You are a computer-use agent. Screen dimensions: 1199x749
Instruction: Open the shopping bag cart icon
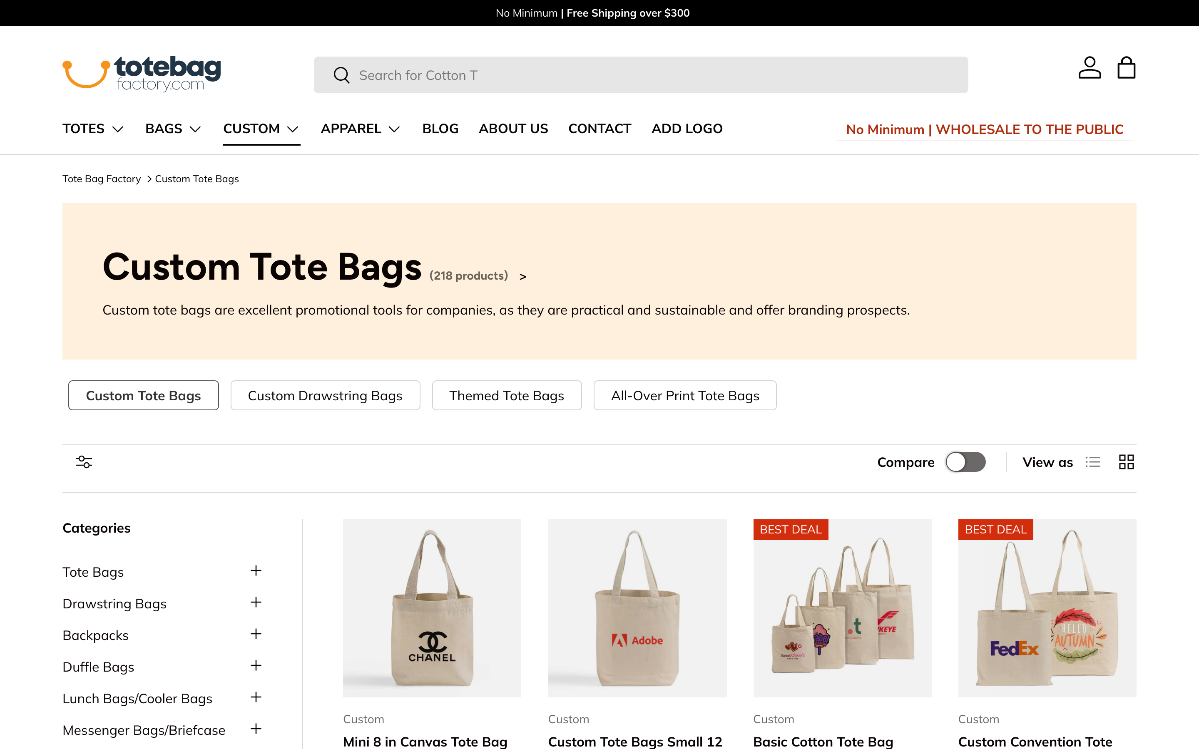pyautogui.click(x=1126, y=68)
